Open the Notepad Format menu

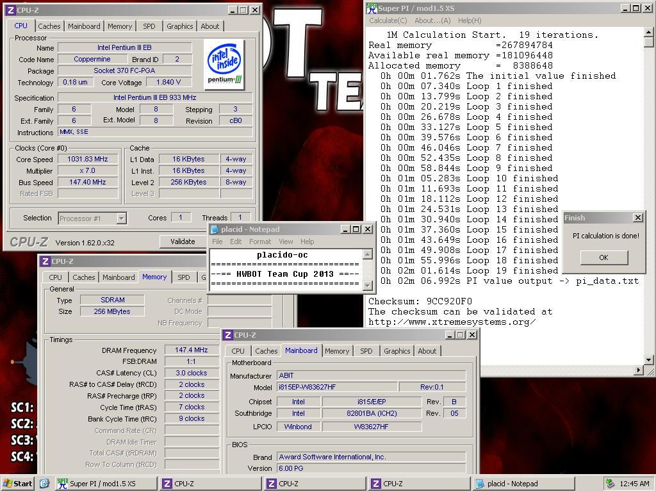point(260,242)
